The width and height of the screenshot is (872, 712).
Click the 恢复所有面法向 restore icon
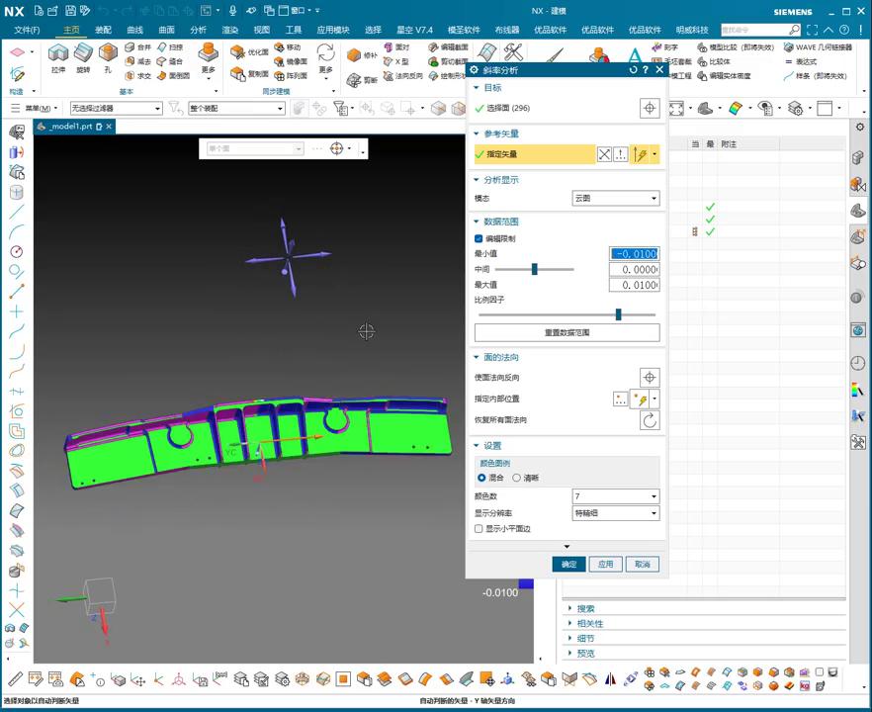[x=649, y=420]
